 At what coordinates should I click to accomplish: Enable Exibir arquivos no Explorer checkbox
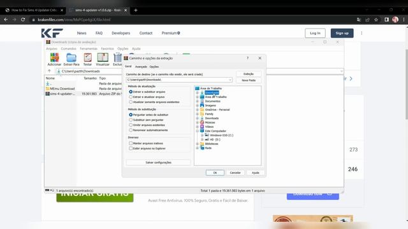coord(131,148)
